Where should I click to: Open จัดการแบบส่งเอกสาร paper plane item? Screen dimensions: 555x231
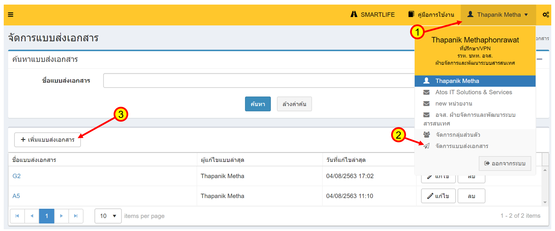click(x=461, y=146)
